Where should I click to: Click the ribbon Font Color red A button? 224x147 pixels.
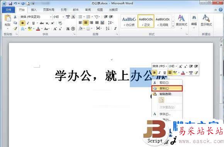pos(38,29)
